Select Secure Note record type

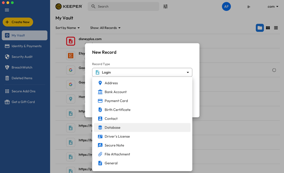click(142, 145)
